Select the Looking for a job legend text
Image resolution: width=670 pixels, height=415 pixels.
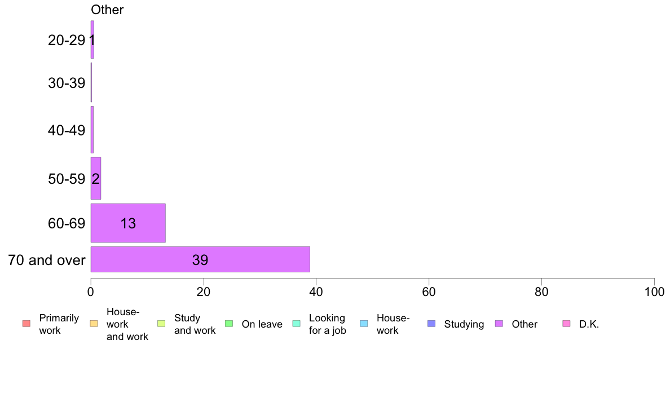coord(327,324)
